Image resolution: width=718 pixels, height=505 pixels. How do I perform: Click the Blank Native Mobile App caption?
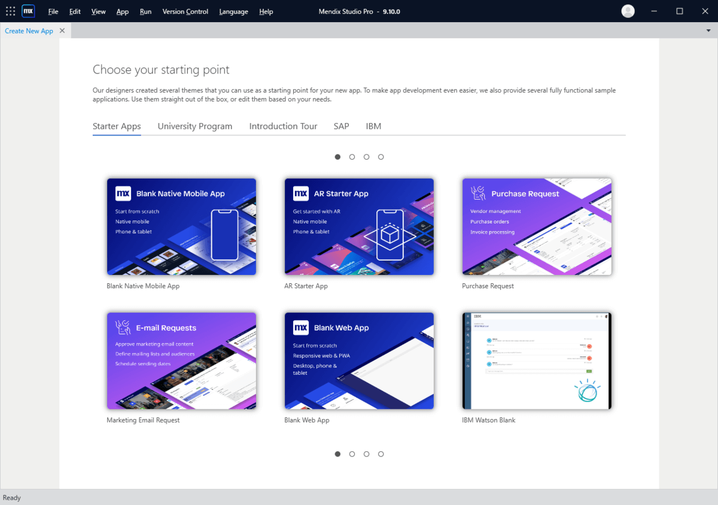coord(143,286)
